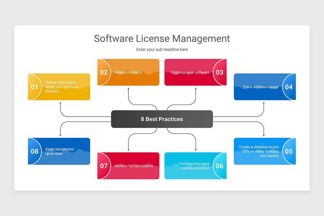The width and height of the screenshot is (324, 216).
Task: Select the 07 badge on the red box
Action: (104, 166)
